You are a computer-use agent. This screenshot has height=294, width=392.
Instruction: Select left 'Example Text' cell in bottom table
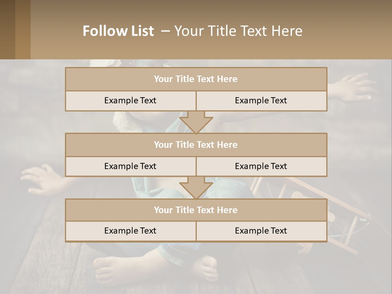click(x=130, y=231)
